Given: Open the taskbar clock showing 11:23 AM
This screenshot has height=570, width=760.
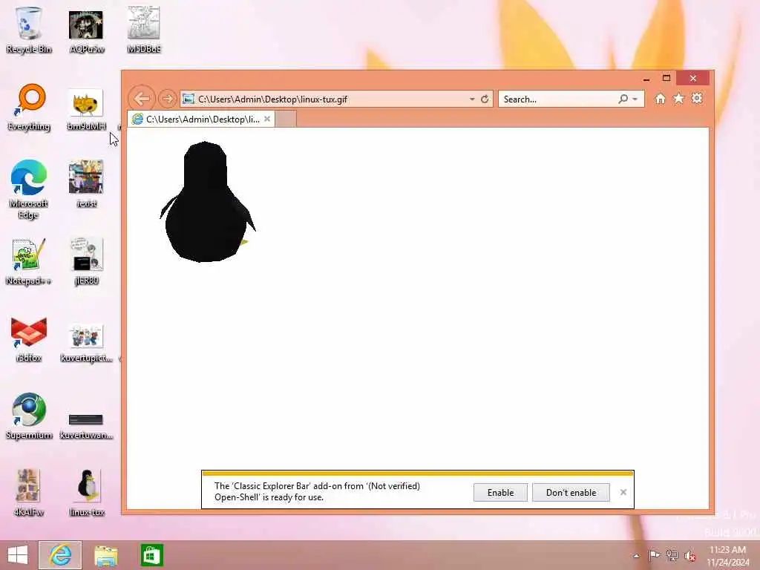Looking at the screenshot, I should click(727, 555).
